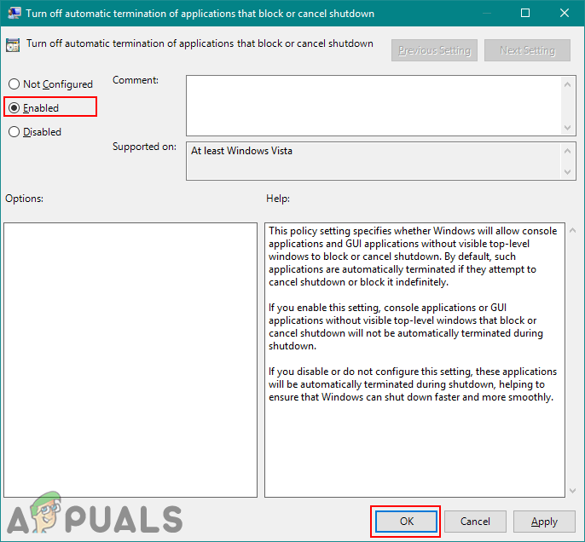Click the Help pane scroll up arrow
The height and width of the screenshot is (542, 585).
[x=573, y=231]
